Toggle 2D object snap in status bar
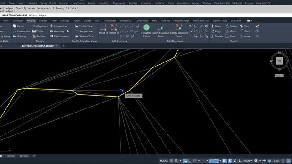Screen dimensions: 292x164 pos(216,161)
